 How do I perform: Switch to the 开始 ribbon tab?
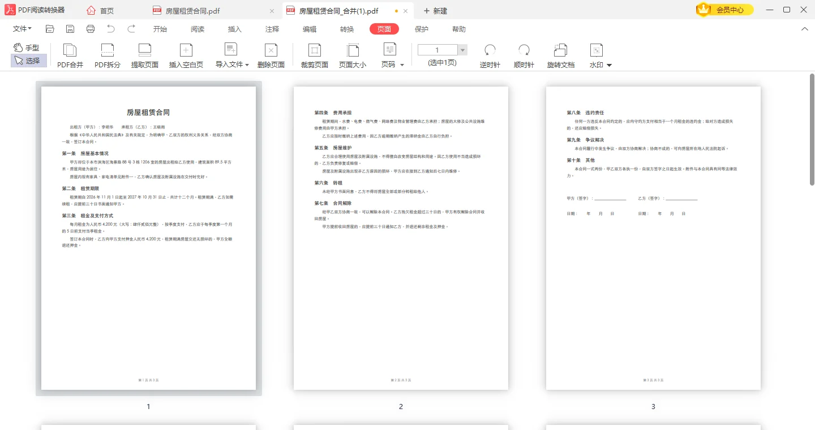pyautogui.click(x=160, y=29)
